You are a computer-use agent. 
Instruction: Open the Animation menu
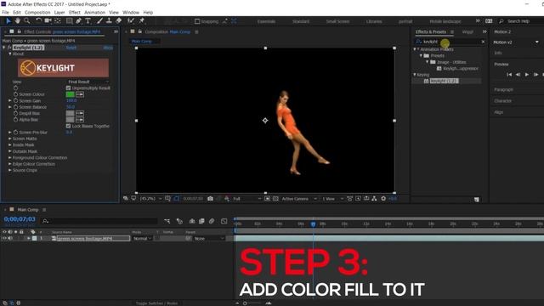coord(94,13)
